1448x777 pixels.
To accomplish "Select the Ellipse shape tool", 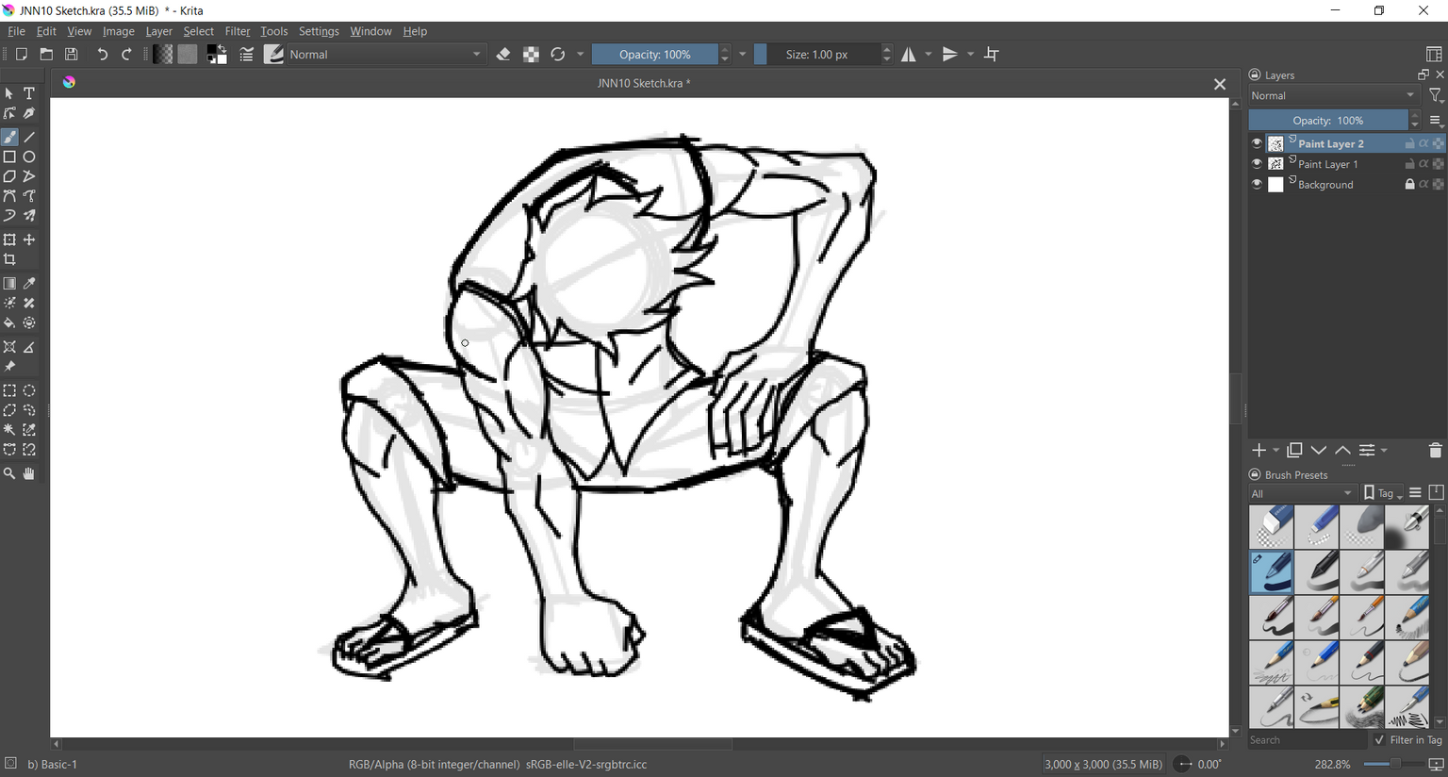I will click(29, 157).
